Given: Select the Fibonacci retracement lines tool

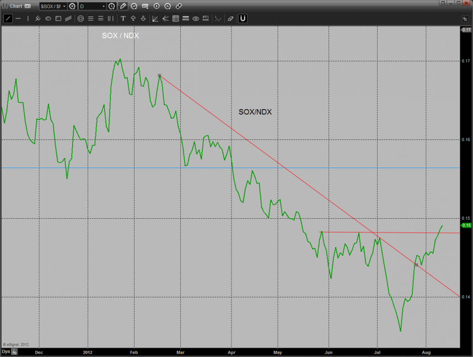Looking at the screenshot, I should [90, 19].
